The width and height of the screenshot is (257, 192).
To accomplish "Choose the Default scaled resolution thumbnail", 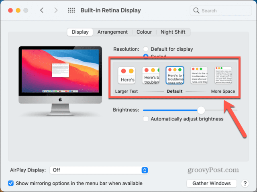I will point(175,76).
